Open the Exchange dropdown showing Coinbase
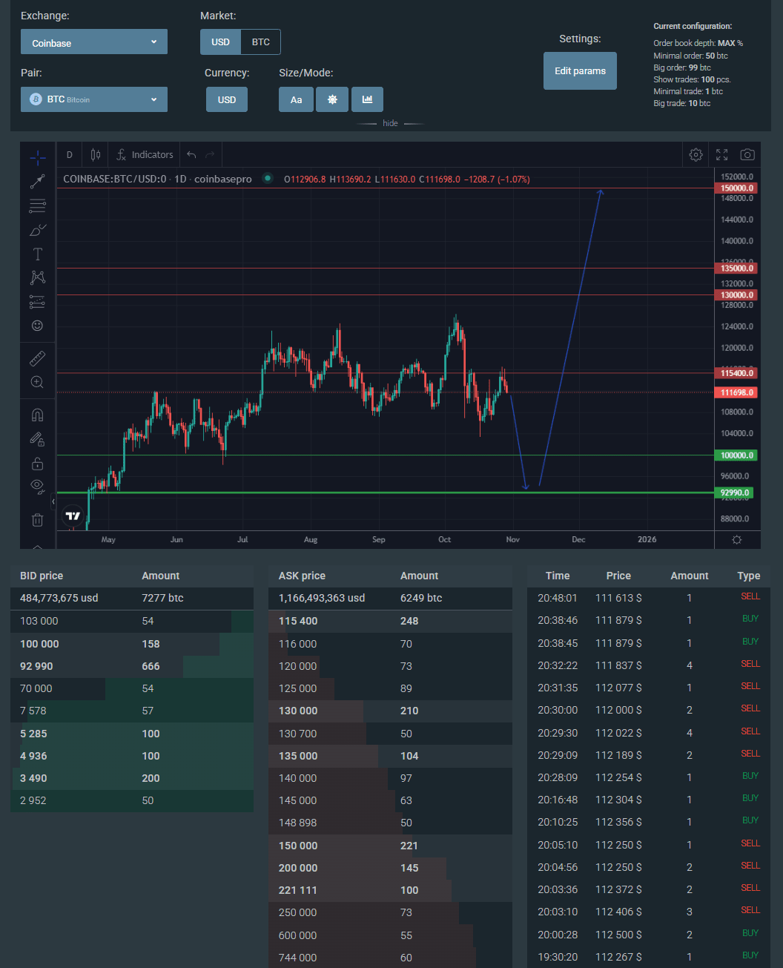Image resolution: width=783 pixels, height=968 pixels. pyautogui.click(x=94, y=42)
